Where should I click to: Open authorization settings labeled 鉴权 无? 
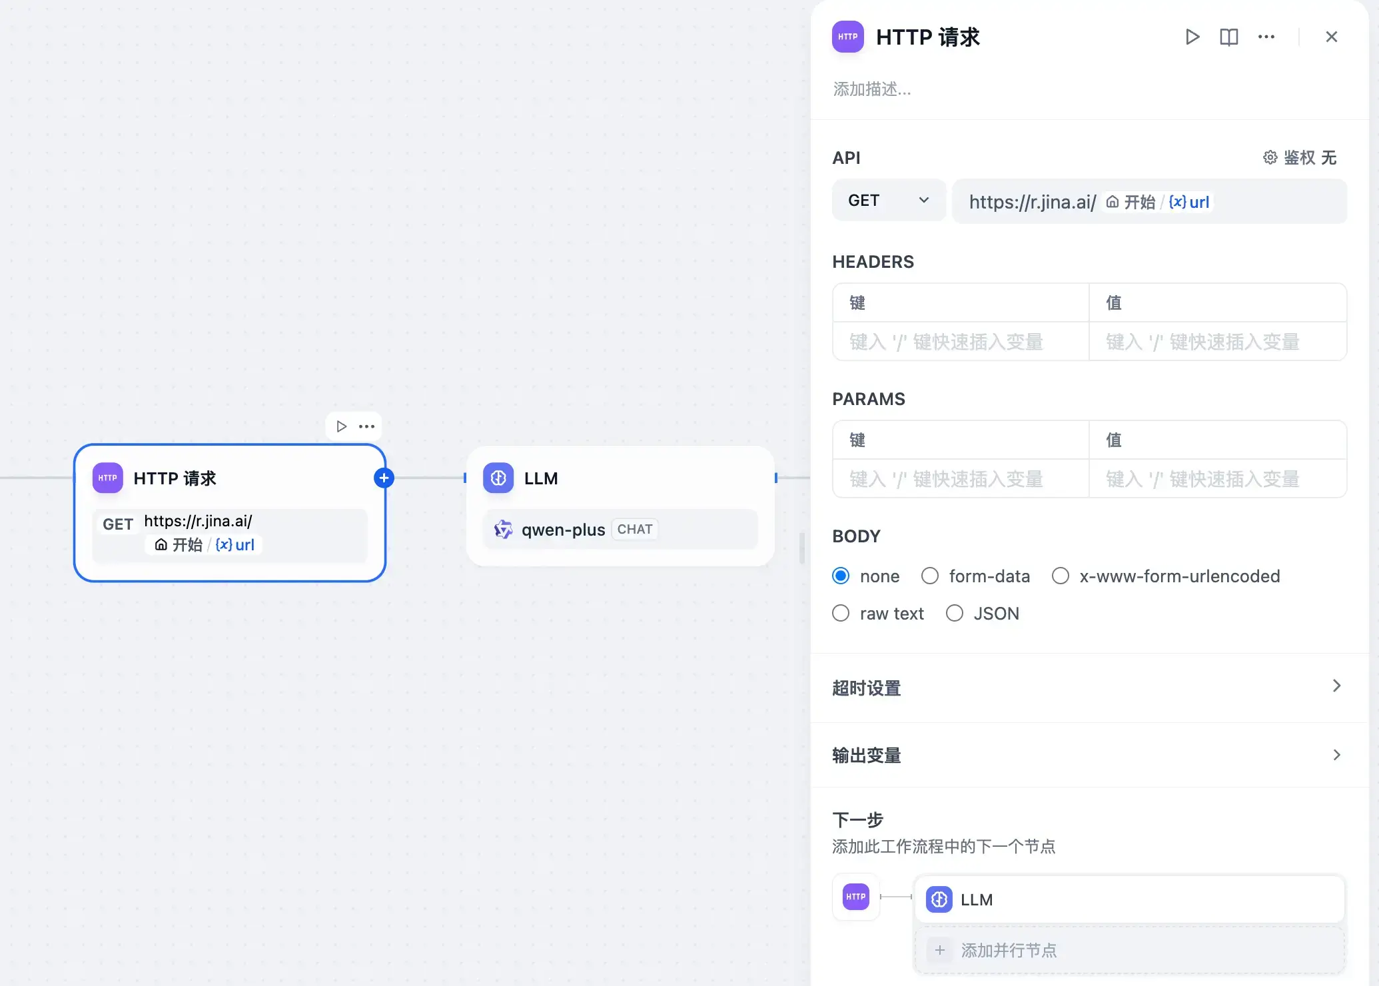pos(1300,157)
